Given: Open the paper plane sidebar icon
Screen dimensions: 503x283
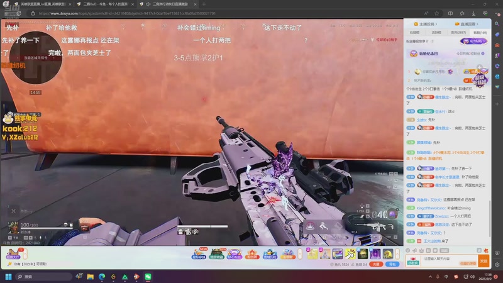Looking at the screenshot, I should click(x=497, y=87).
